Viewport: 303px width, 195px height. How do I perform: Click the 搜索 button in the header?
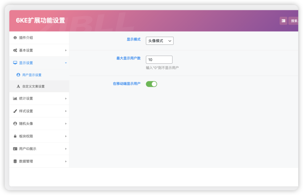coord(295,21)
